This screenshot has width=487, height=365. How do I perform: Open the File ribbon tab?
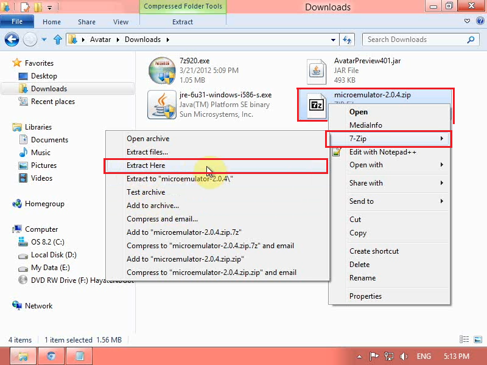[x=17, y=21]
